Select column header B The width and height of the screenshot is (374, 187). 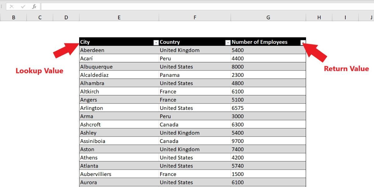tap(14, 17)
